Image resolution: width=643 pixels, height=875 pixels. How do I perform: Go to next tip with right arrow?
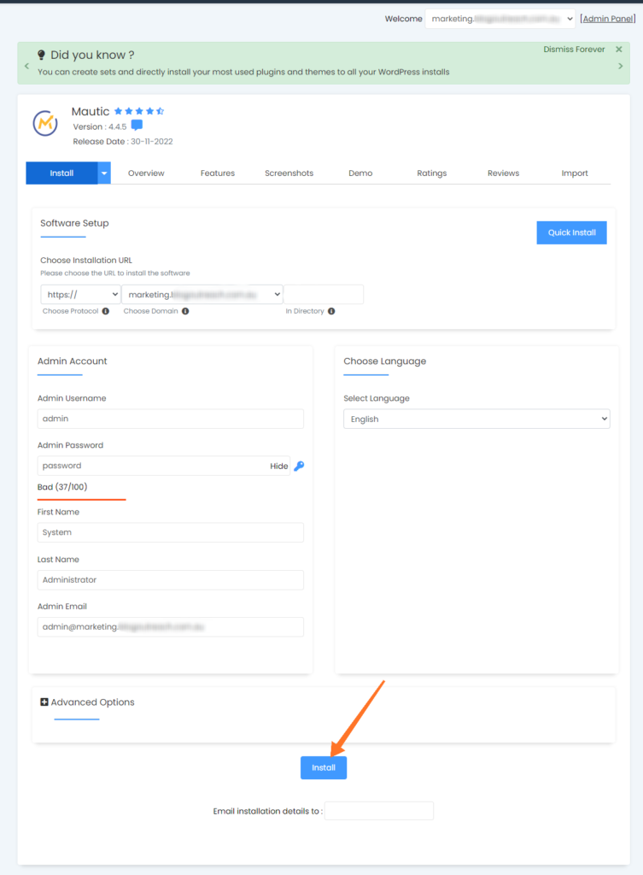620,66
